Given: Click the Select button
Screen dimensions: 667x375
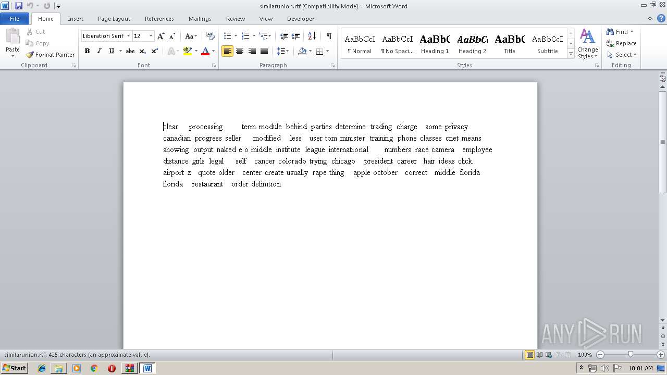Looking at the screenshot, I should [621, 55].
